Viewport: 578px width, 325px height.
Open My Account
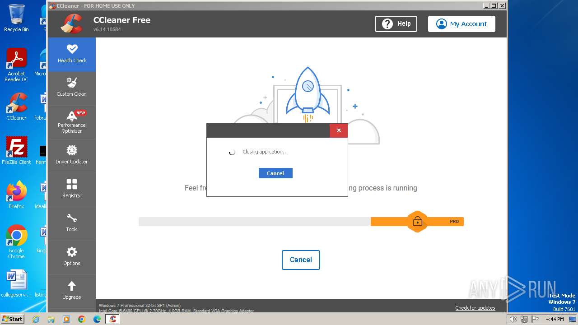461,24
